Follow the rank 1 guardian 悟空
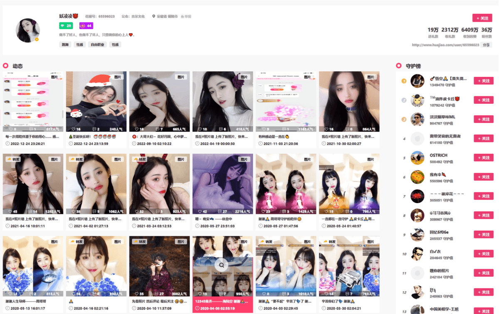Screen dimensions: 499x314 point(484,81)
